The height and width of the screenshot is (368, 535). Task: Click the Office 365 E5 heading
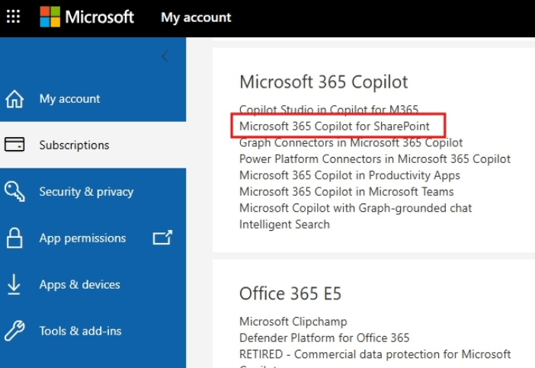point(290,293)
